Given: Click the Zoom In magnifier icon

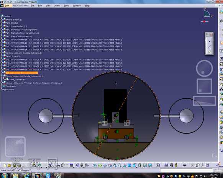Looking at the screenshot, I should click(x=115, y=165).
